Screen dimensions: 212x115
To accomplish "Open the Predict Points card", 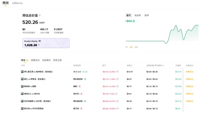I will [46, 43].
